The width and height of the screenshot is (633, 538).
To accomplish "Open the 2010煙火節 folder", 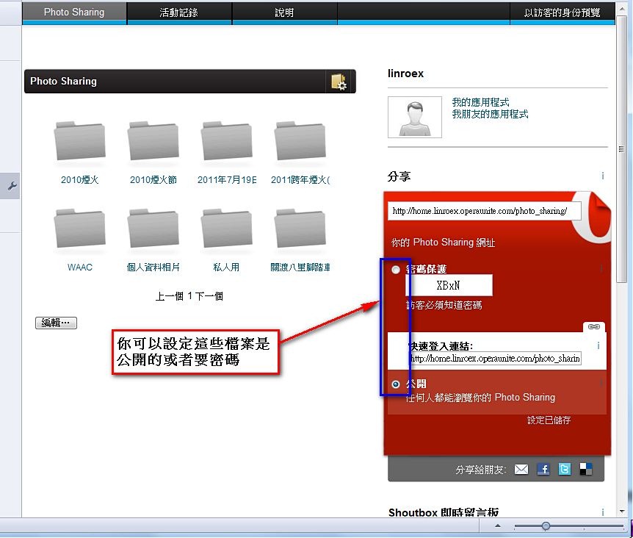I will coord(153,141).
